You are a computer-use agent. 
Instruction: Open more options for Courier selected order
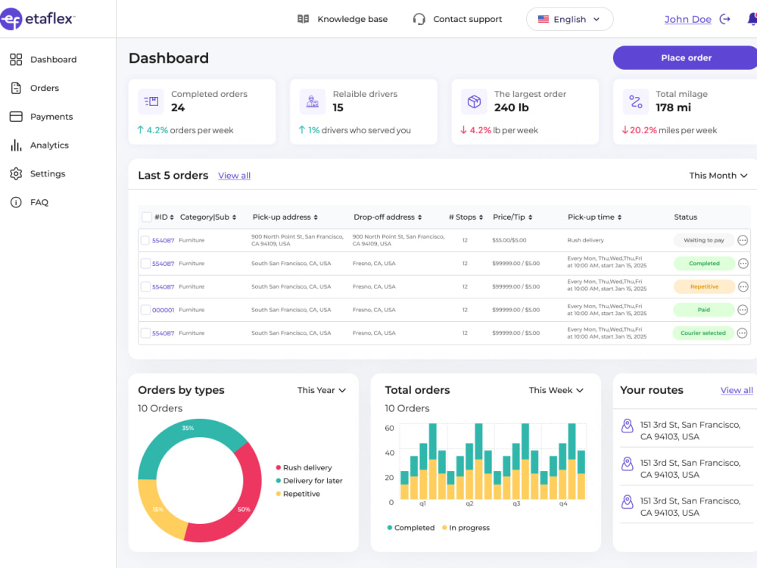[x=742, y=332]
